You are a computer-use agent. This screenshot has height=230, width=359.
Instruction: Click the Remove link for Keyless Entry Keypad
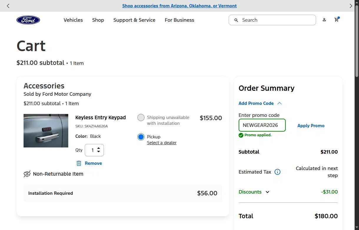pyautogui.click(x=93, y=163)
